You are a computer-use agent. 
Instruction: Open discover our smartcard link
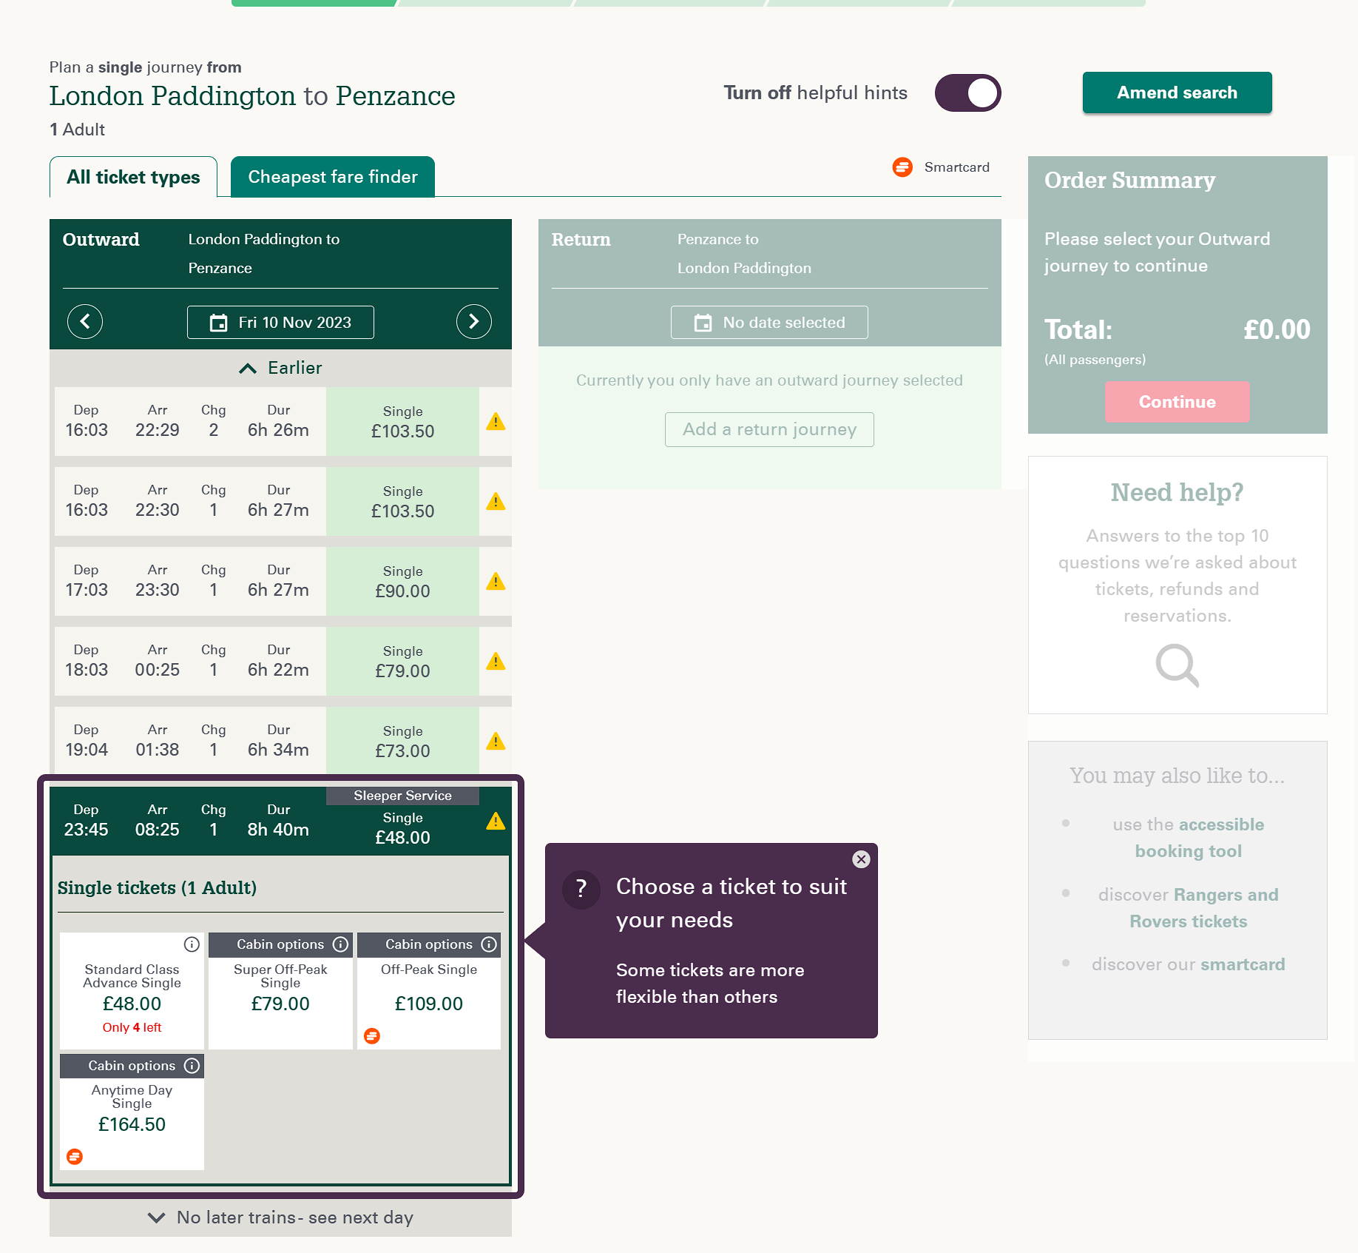tap(1243, 964)
